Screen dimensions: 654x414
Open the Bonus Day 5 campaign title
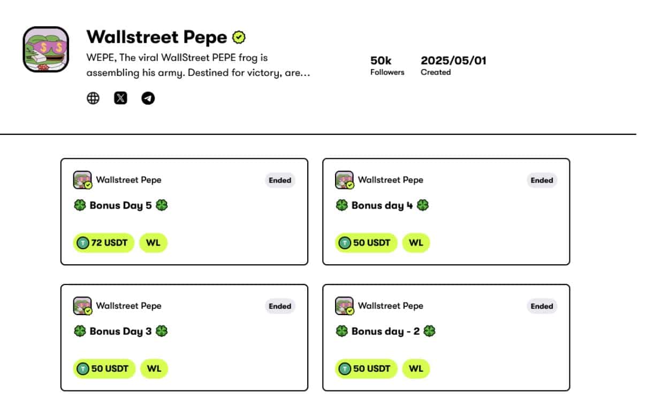[120, 205]
